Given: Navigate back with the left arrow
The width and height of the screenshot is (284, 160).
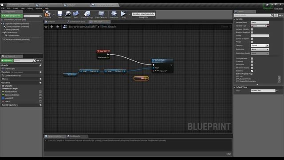Looking at the screenshot, I should pos(51,27).
